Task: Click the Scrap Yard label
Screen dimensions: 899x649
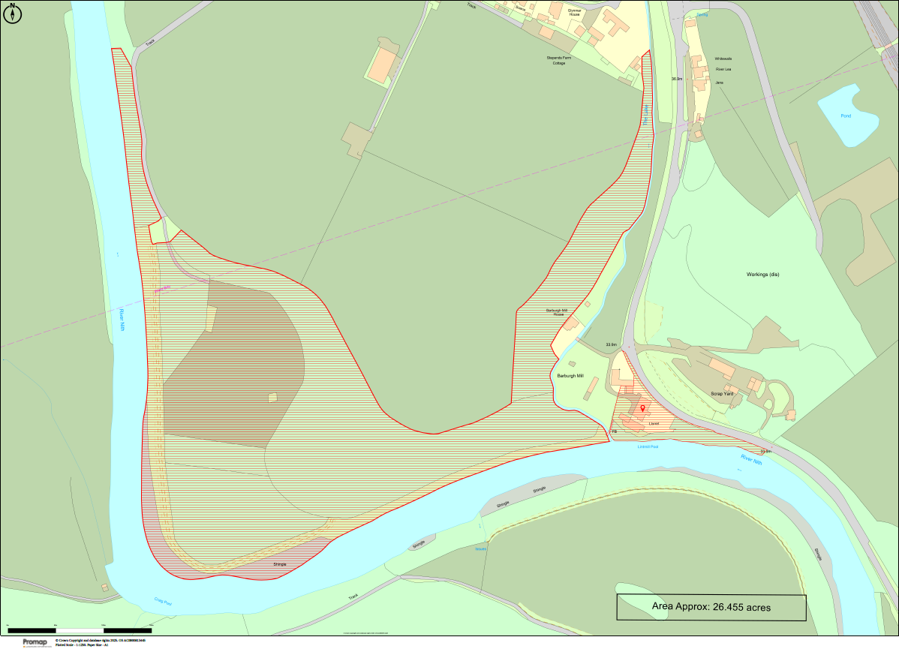Action: 721,392
